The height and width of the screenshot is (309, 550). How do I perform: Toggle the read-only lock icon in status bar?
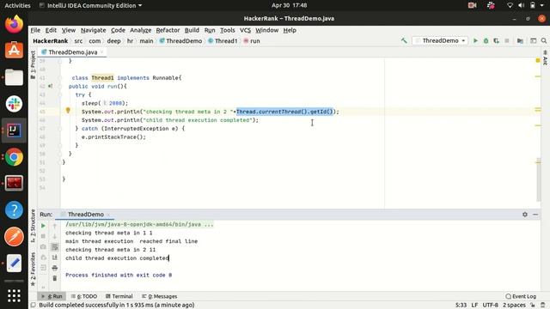coord(533,305)
